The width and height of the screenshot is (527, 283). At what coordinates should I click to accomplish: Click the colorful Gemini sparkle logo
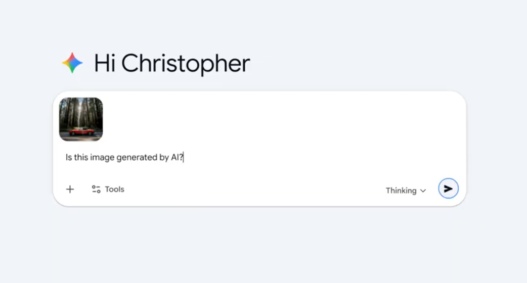(x=72, y=63)
